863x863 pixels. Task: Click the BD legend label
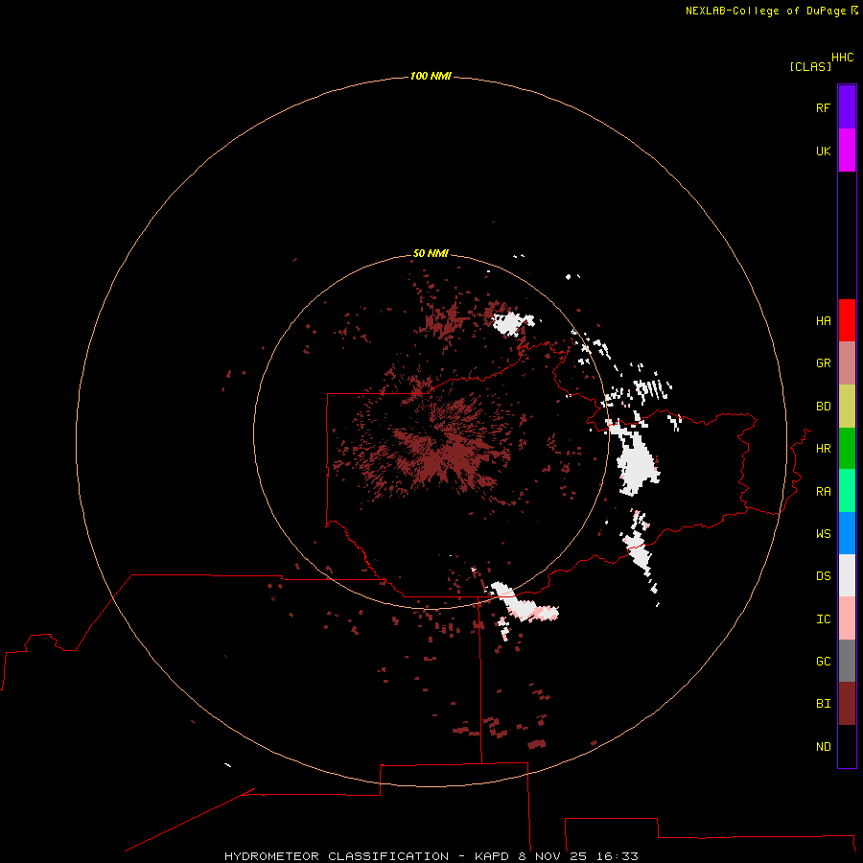(823, 407)
